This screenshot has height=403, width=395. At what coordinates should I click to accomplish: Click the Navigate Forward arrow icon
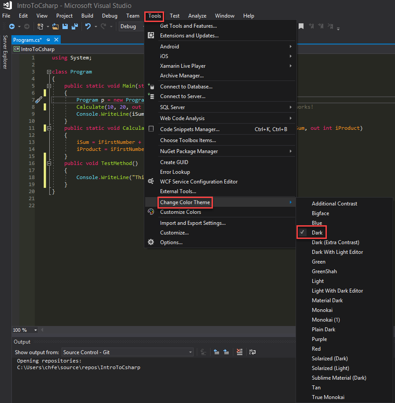(x=27, y=26)
